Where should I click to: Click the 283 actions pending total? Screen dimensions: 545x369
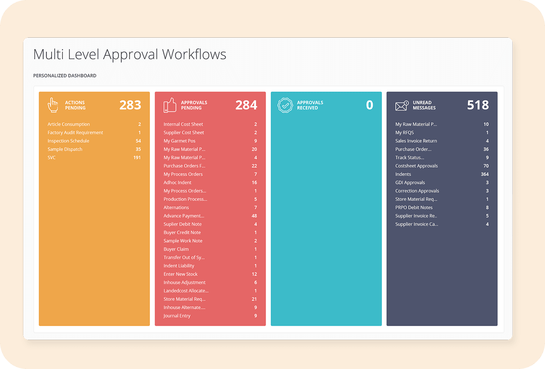[x=130, y=105]
